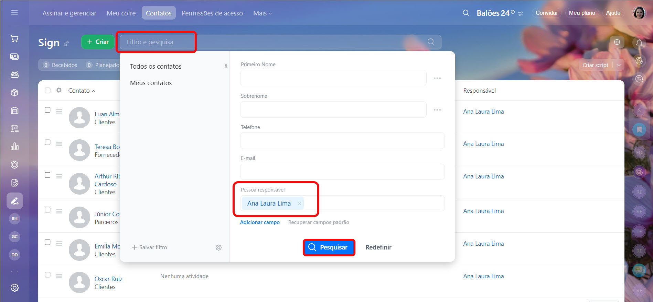
Task: Open the row menu for Teresa Bo
Action: [x=59, y=144]
